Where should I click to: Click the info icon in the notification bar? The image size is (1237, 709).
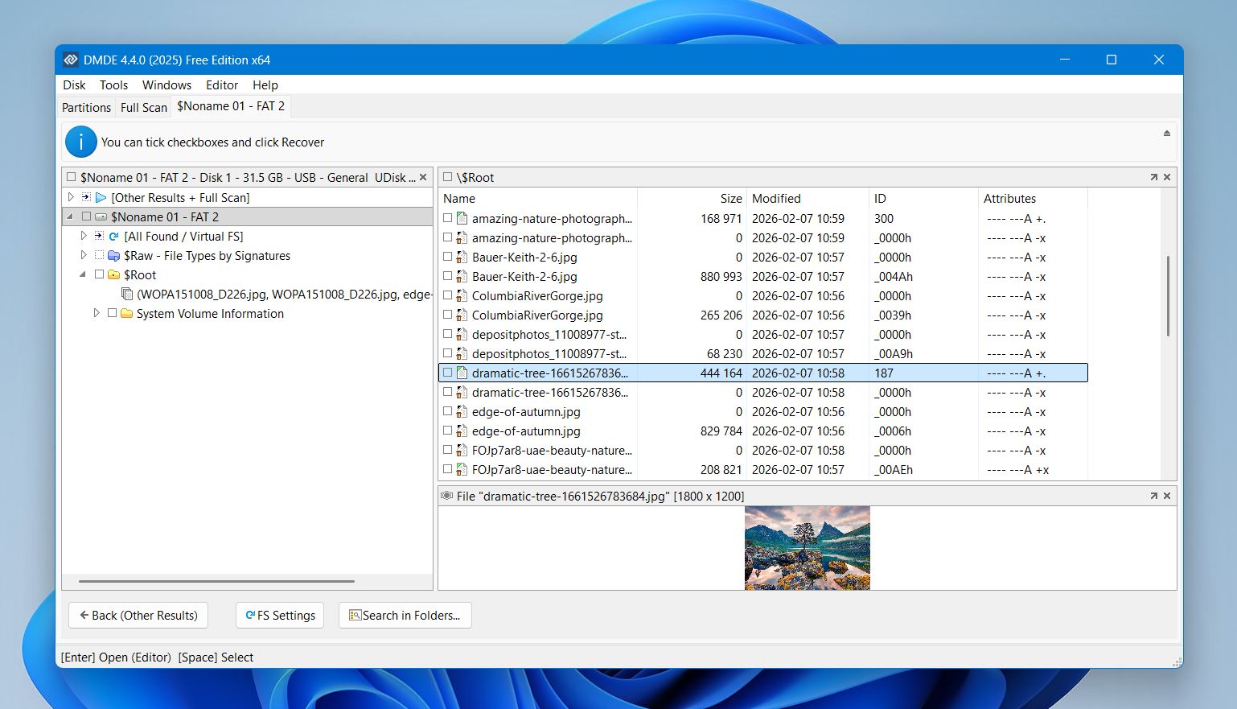click(x=80, y=142)
